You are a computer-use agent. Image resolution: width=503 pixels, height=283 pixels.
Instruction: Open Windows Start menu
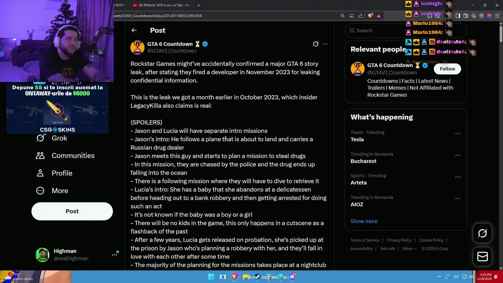[x=211, y=277]
